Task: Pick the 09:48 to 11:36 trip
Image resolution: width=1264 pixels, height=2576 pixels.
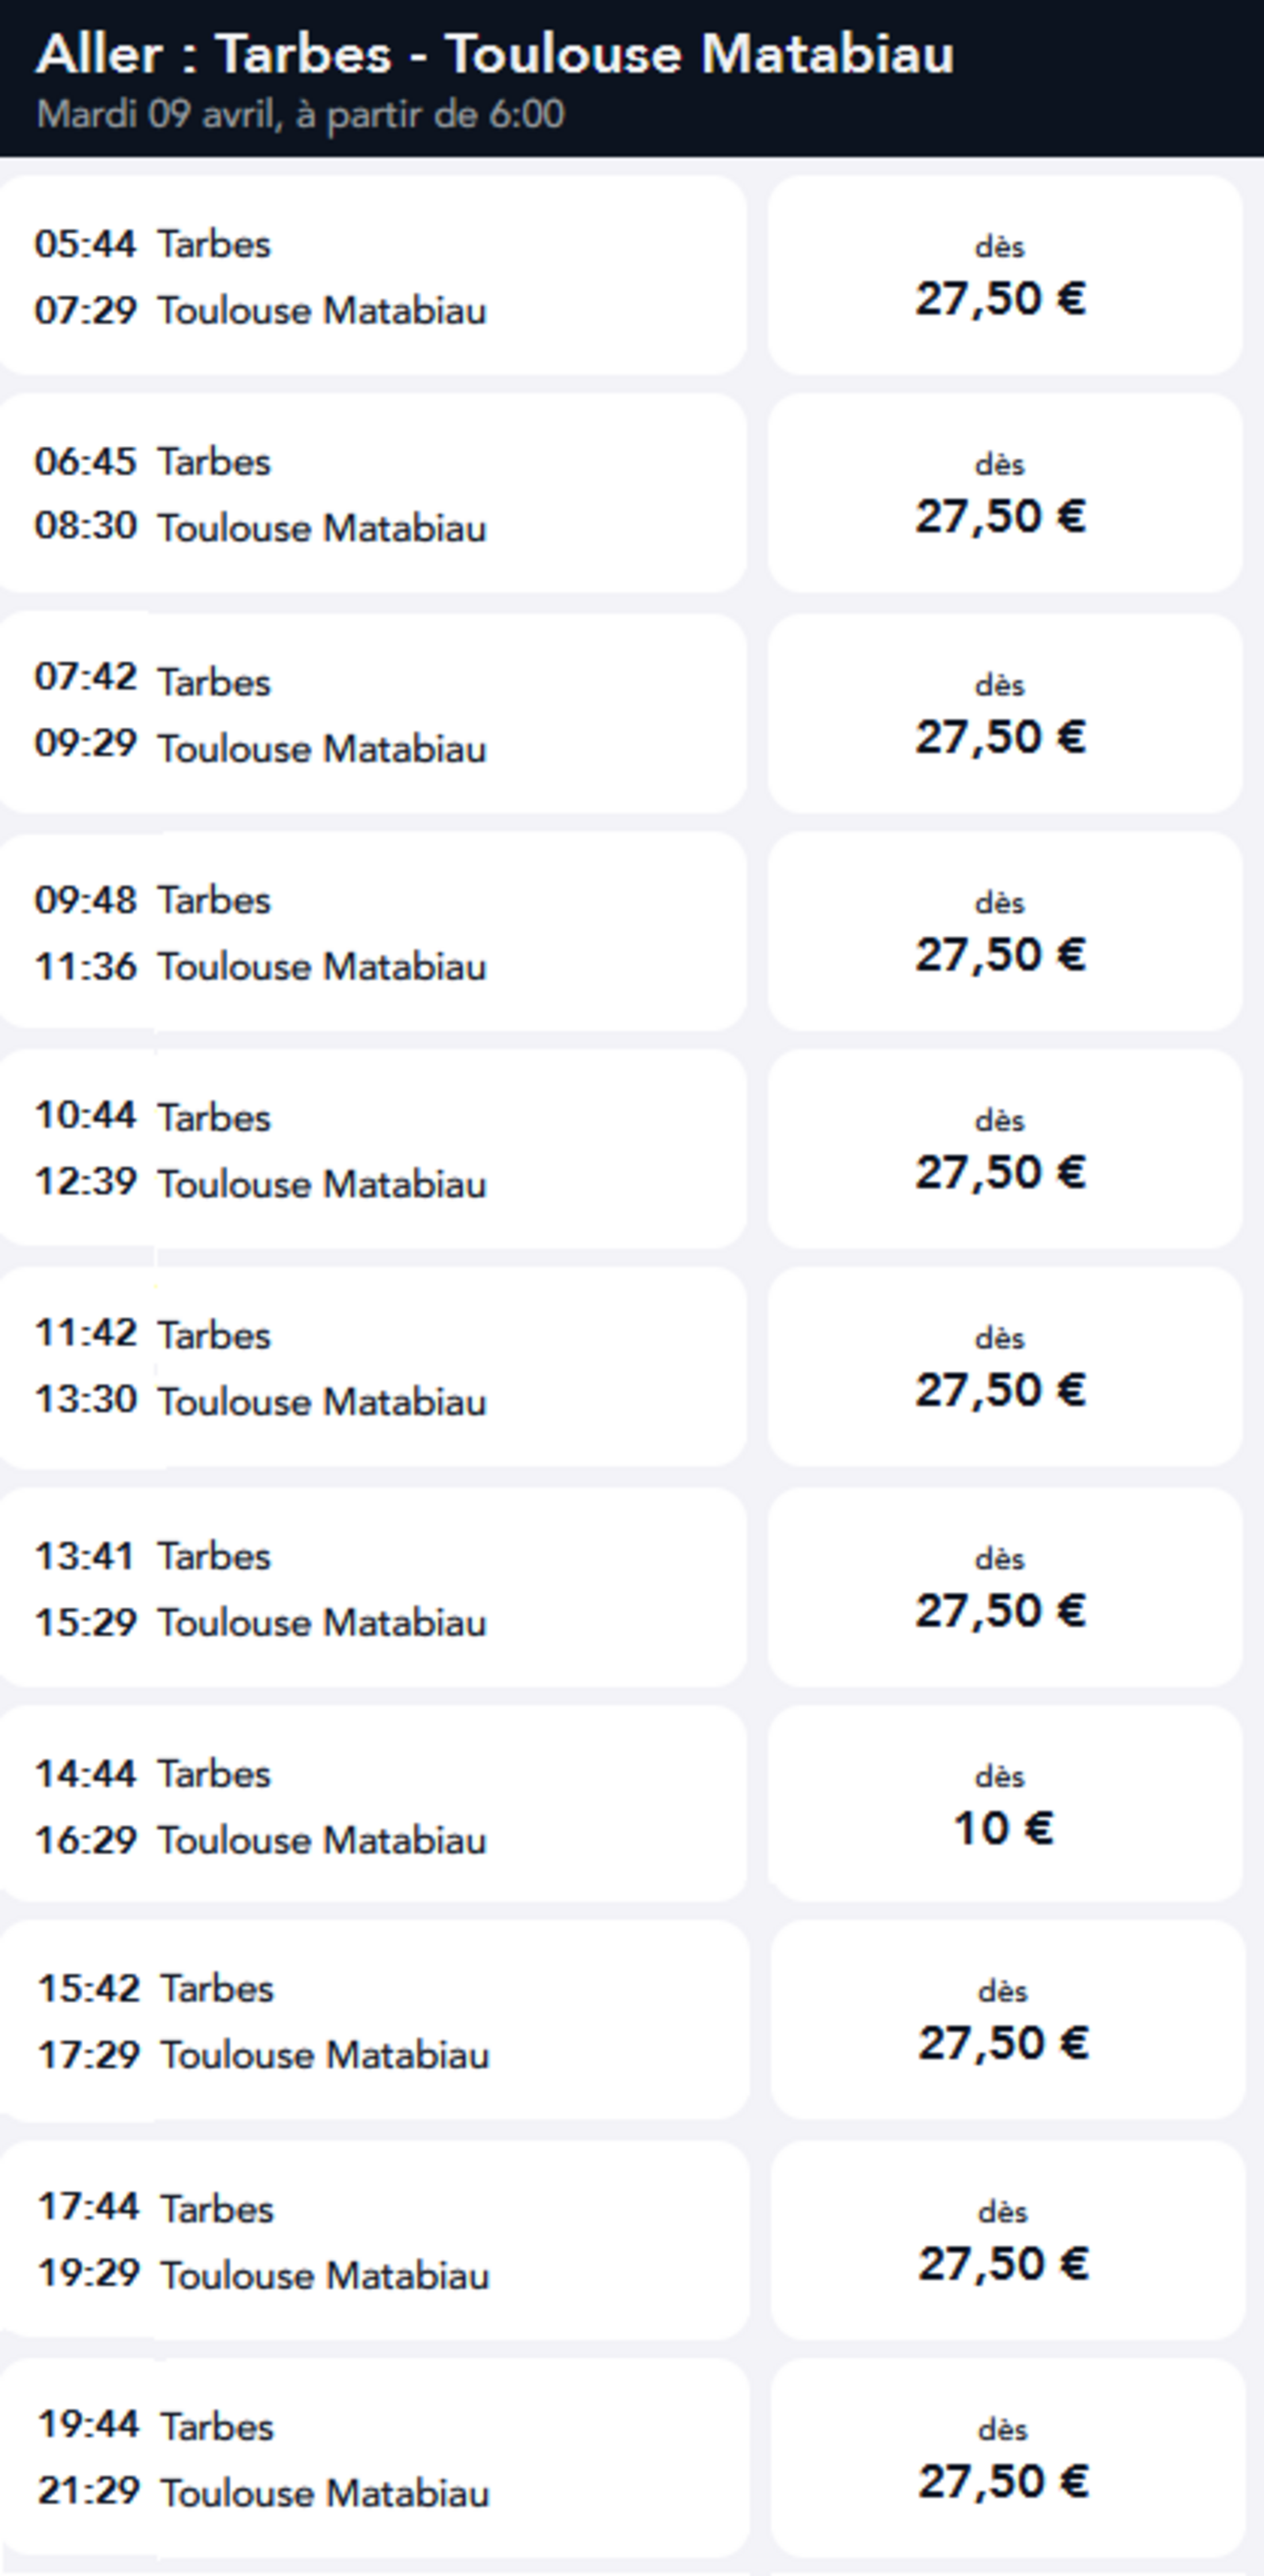Action: pos(372,932)
